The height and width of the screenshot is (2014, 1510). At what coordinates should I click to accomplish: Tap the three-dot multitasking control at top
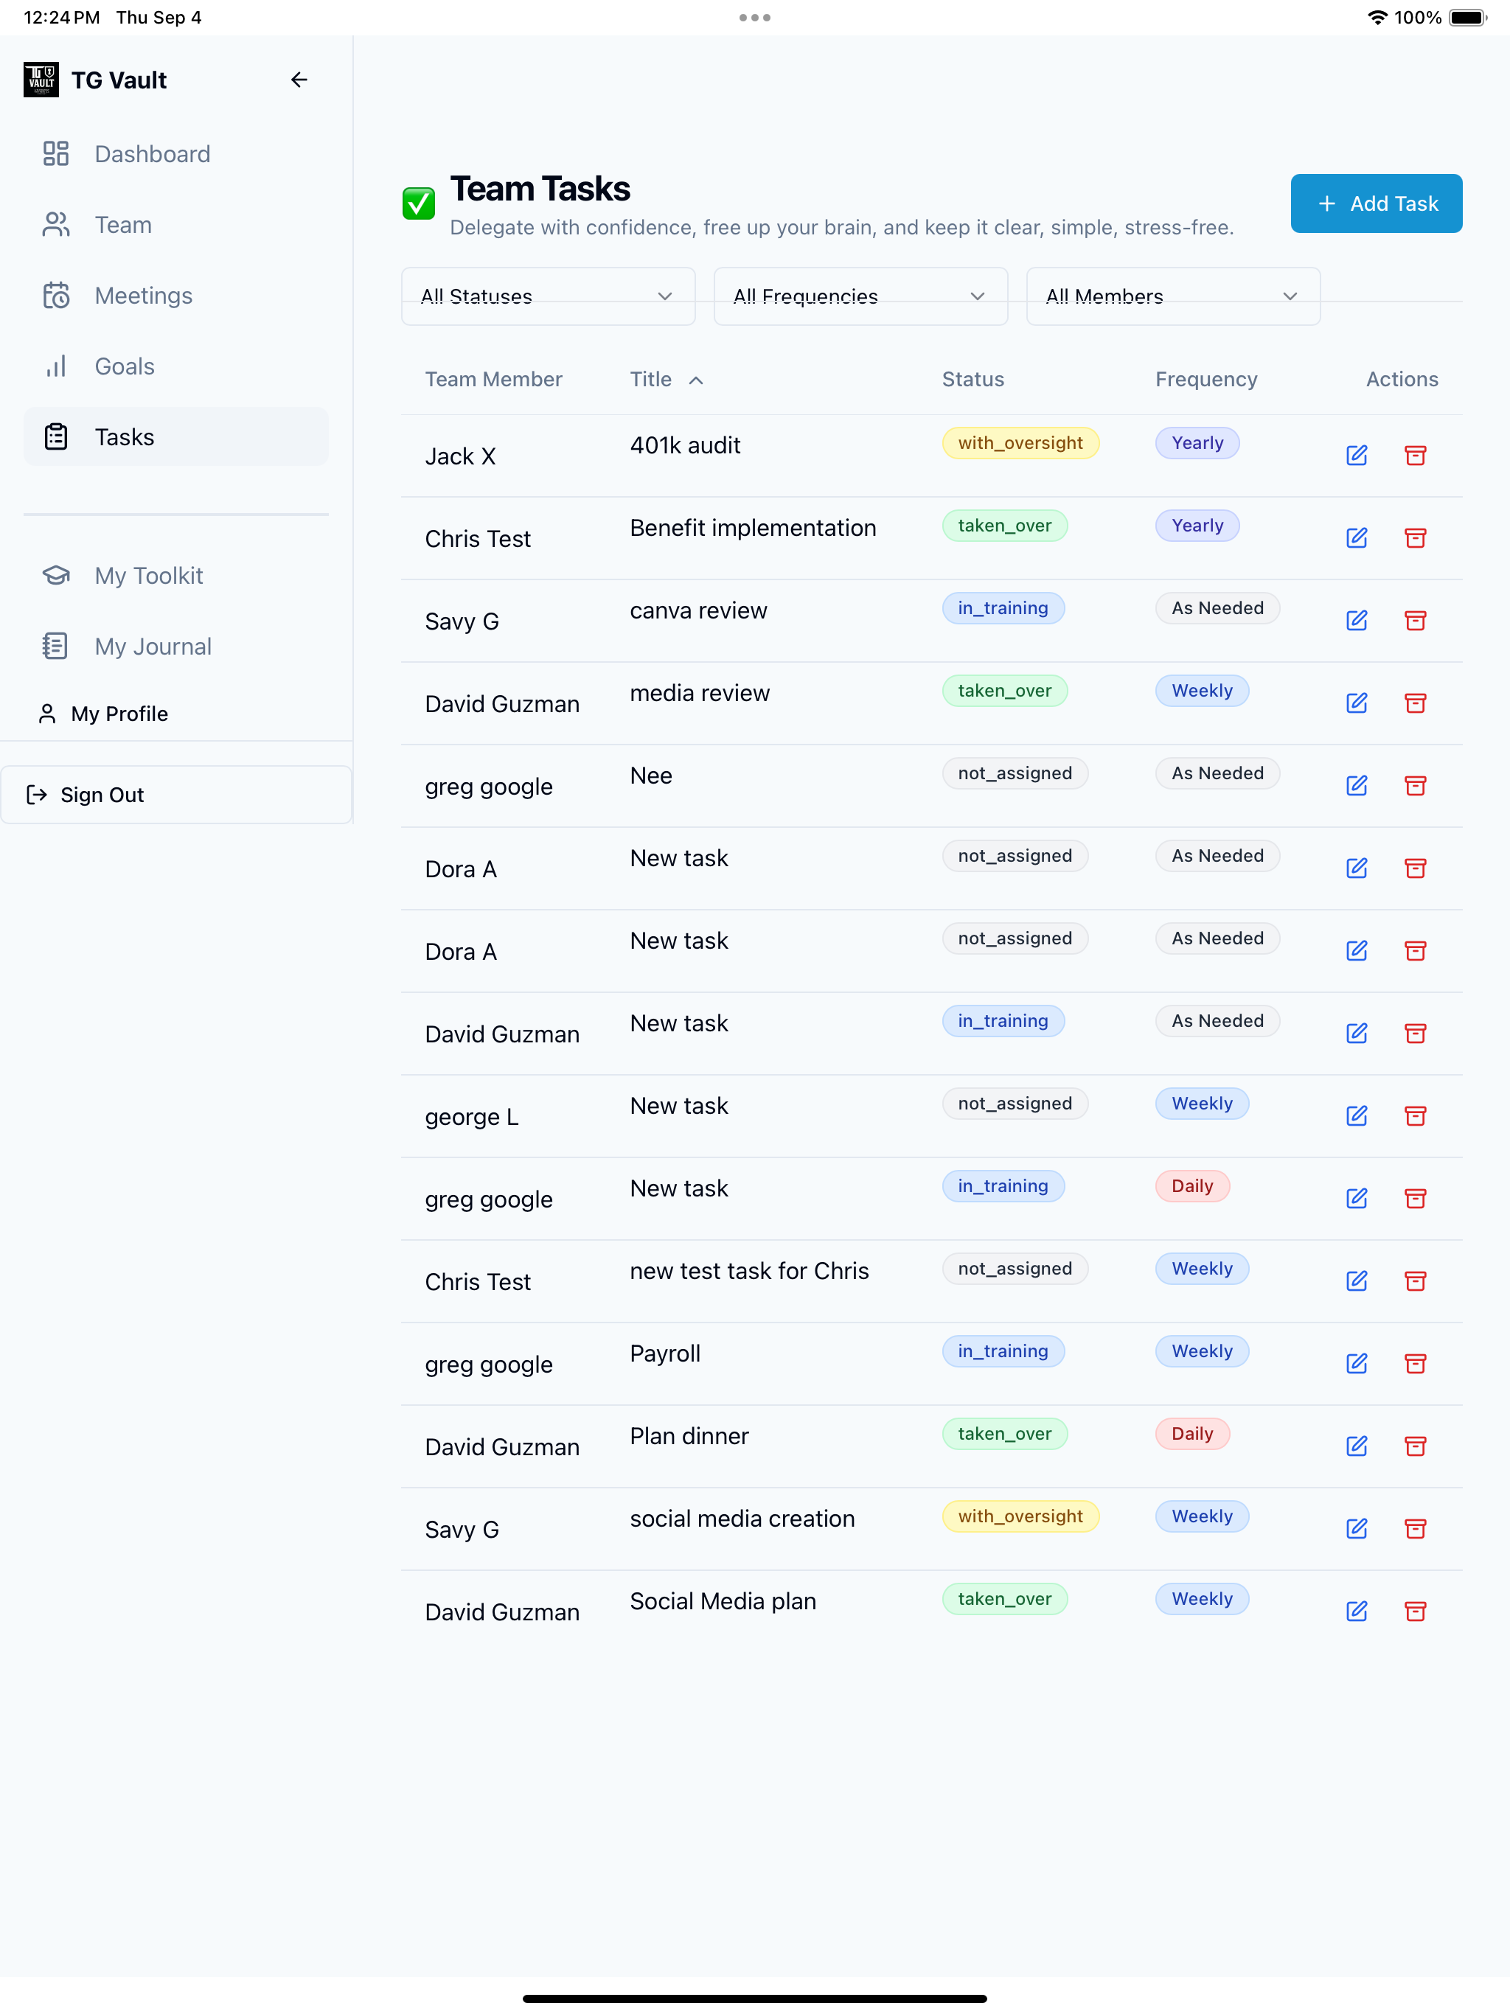coord(755,17)
